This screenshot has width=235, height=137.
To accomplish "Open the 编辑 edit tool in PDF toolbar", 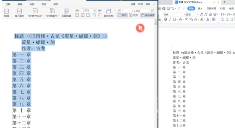I will pos(6,12).
